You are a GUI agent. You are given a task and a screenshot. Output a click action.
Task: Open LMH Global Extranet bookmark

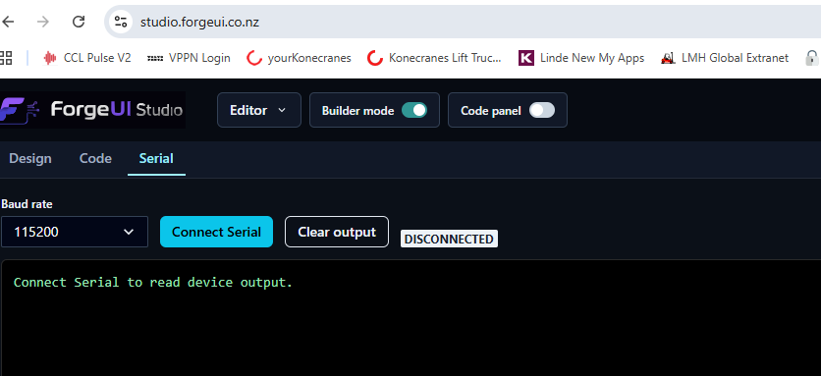[x=725, y=58]
